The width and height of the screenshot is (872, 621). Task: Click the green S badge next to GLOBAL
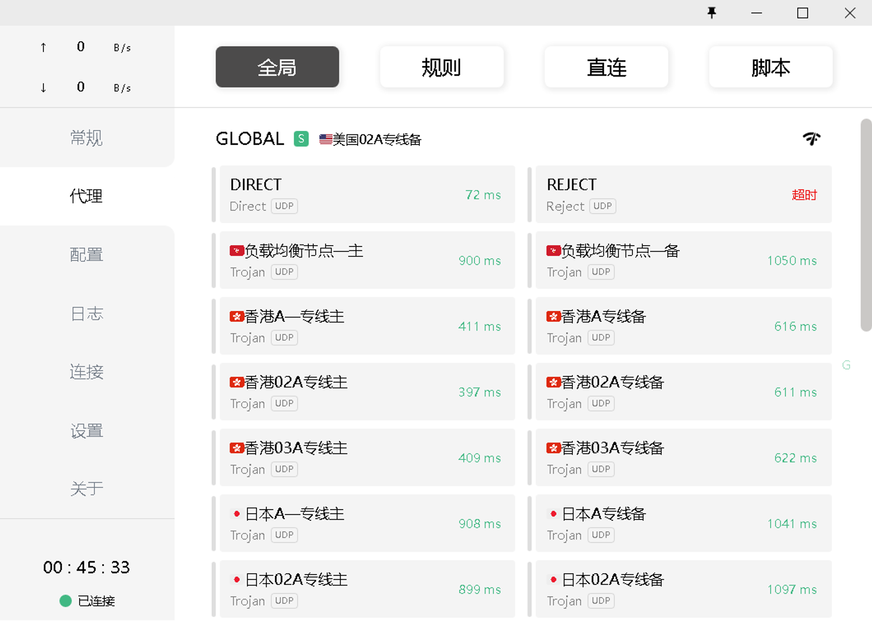tap(301, 139)
